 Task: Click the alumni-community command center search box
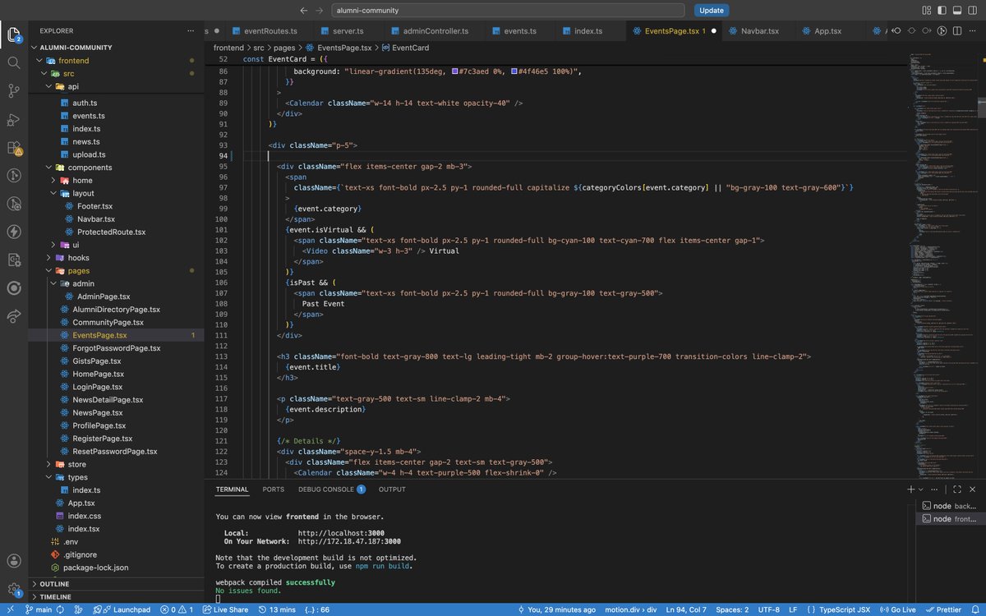(509, 11)
